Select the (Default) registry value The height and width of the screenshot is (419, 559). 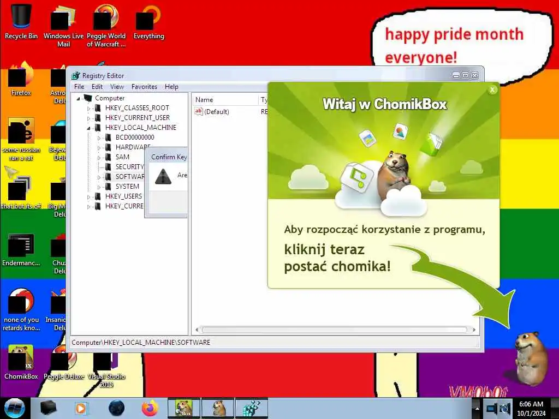tap(216, 111)
